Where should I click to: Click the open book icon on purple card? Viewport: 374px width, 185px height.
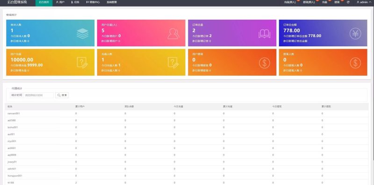click(264, 34)
